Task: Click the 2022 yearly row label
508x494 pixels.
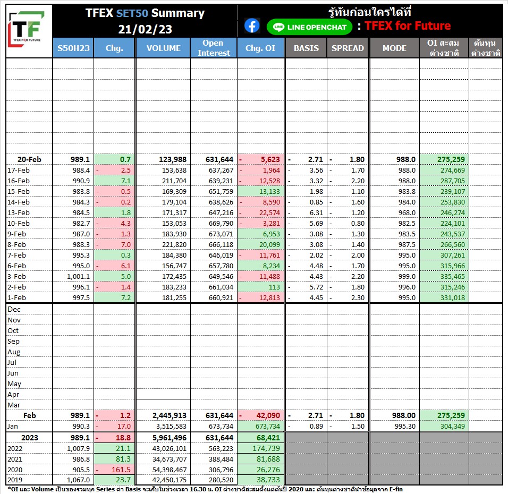Action: [x=15, y=448]
